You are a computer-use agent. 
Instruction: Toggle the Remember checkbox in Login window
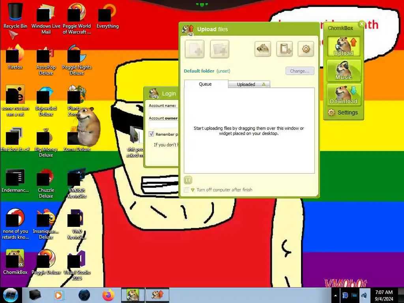click(151, 134)
